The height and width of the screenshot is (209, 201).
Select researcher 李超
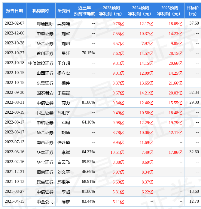click(66, 192)
